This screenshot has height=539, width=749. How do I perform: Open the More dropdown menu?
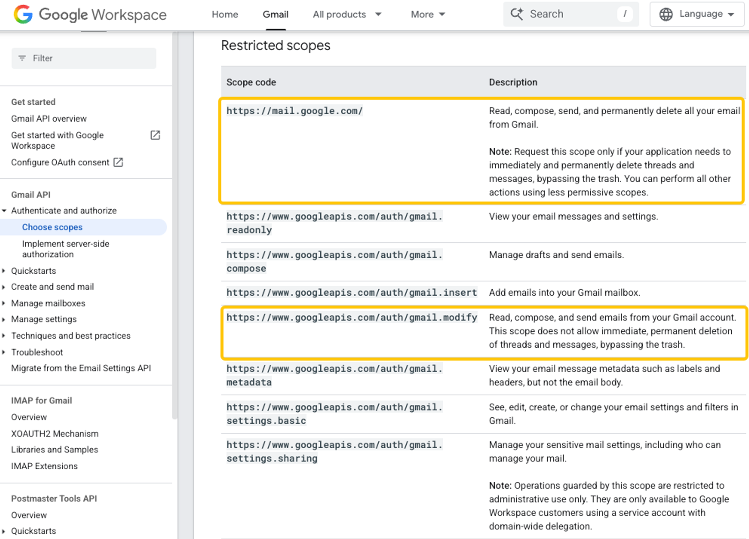[x=428, y=15]
